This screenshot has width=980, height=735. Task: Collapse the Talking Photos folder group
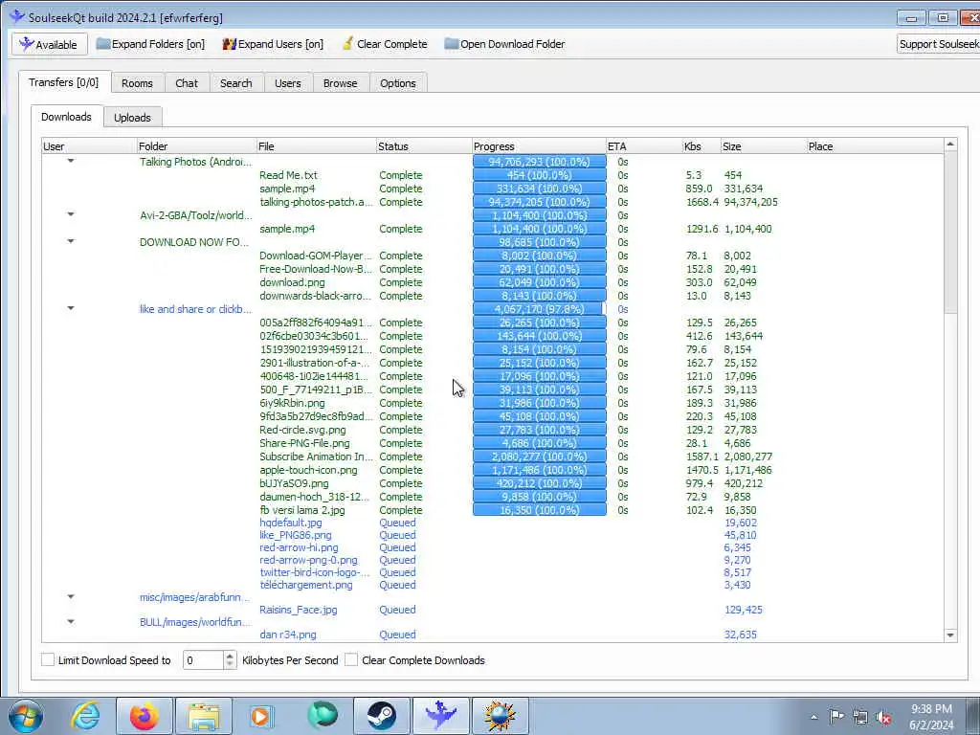click(71, 161)
